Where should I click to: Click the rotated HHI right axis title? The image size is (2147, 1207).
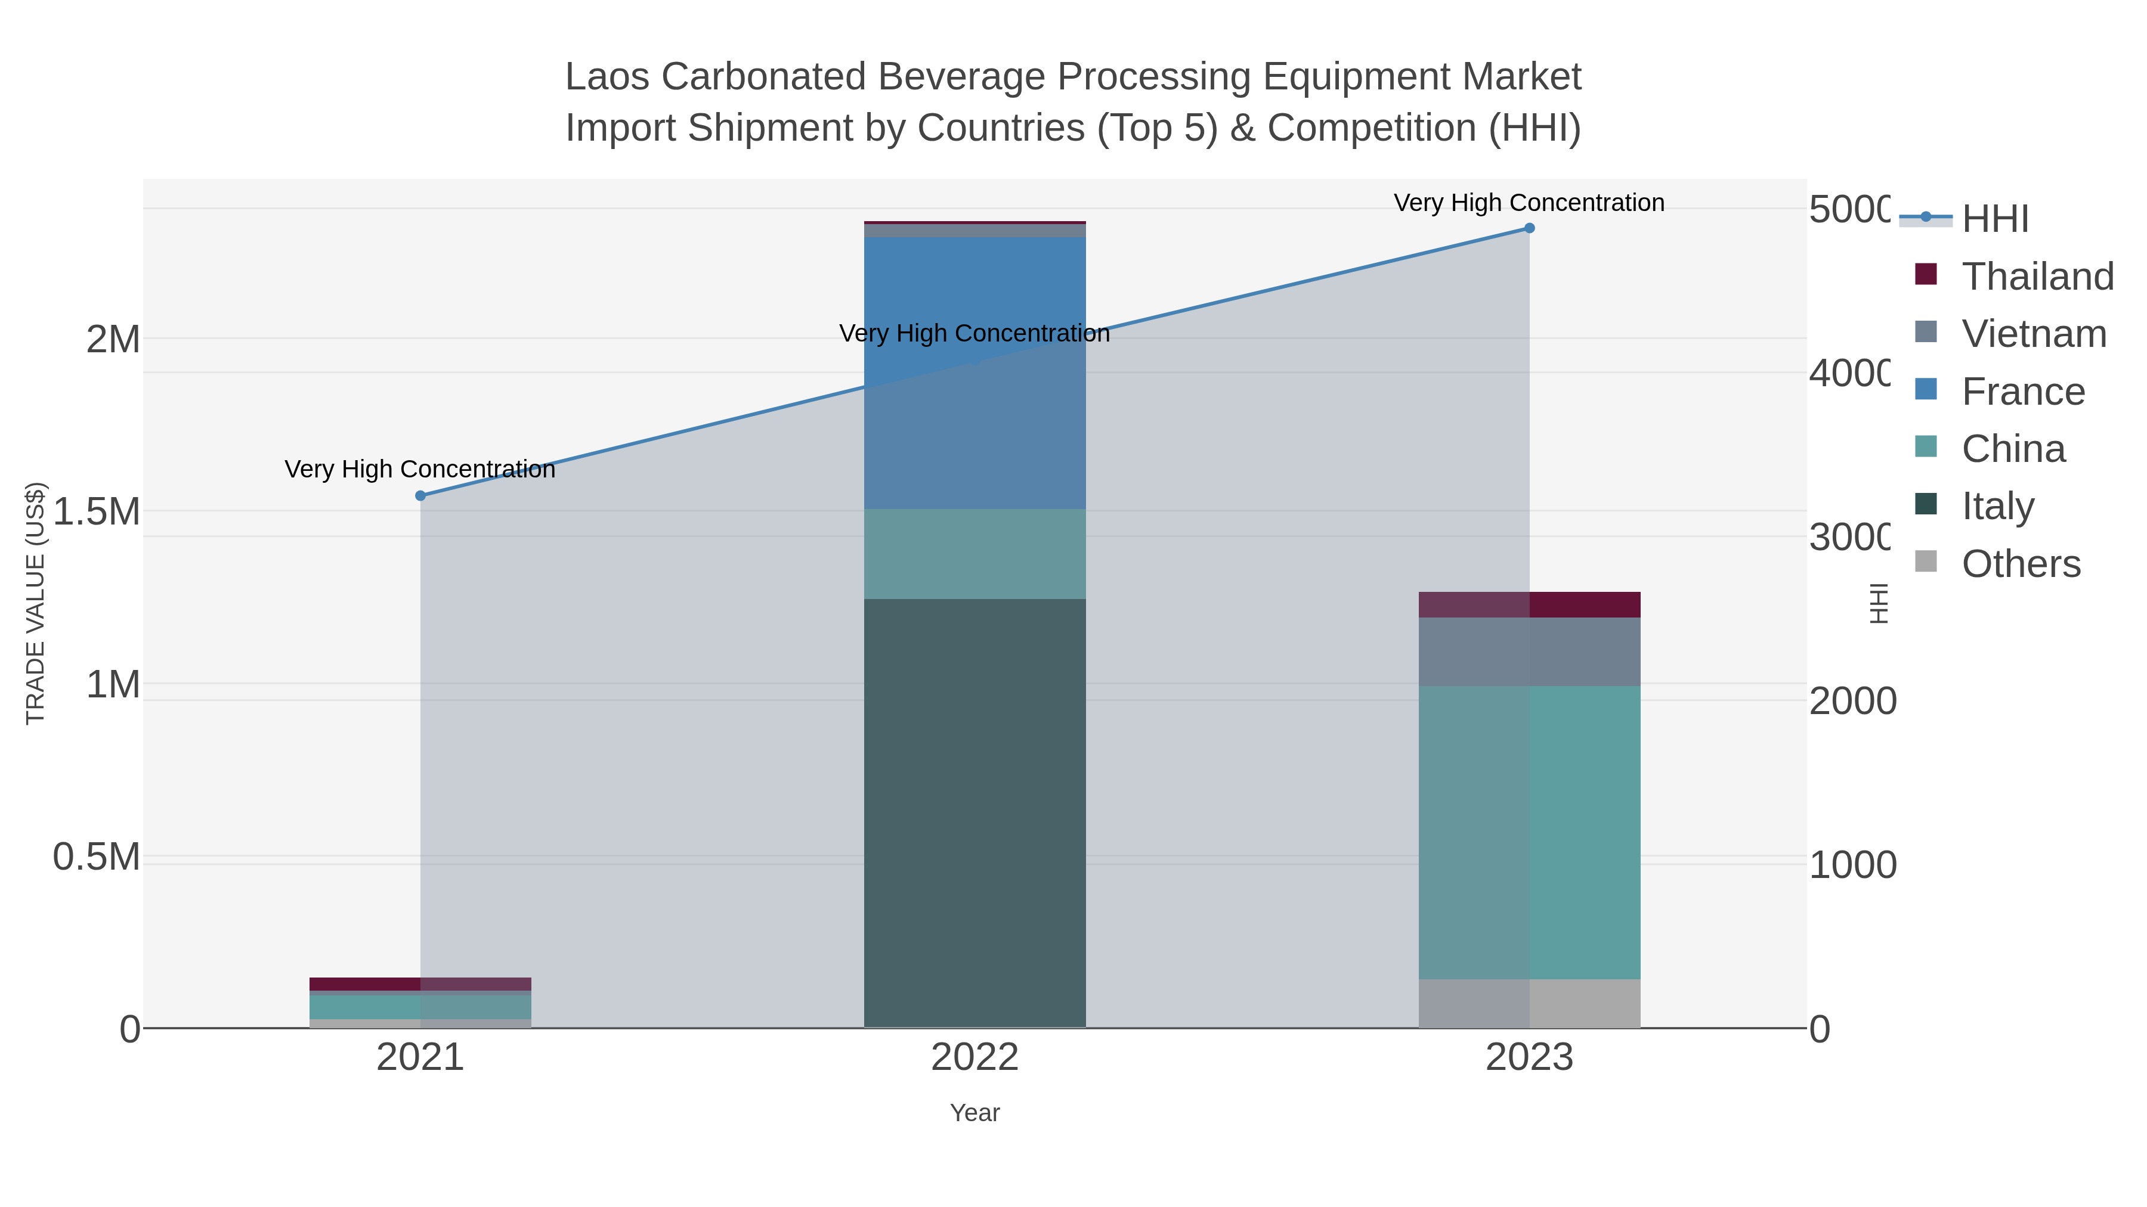(x=1879, y=603)
